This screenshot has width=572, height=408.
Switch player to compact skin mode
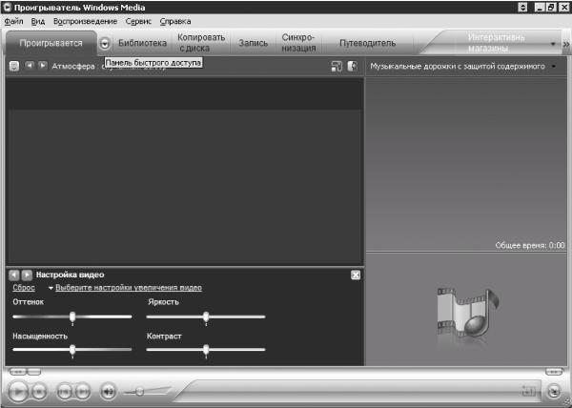(554, 391)
